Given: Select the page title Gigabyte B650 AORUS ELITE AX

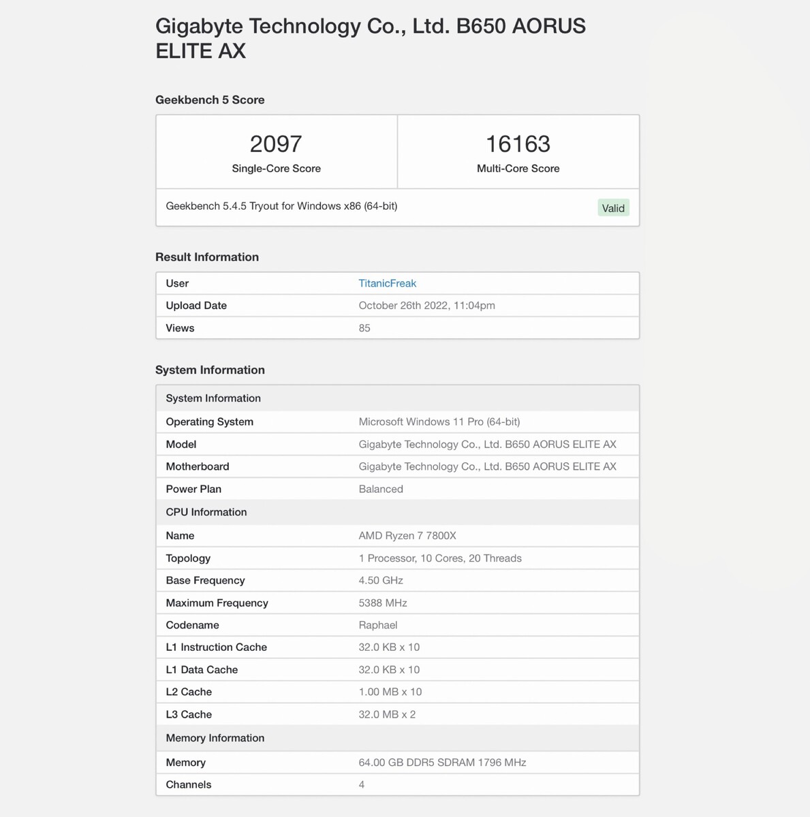Looking at the screenshot, I should click(x=371, y=38).
